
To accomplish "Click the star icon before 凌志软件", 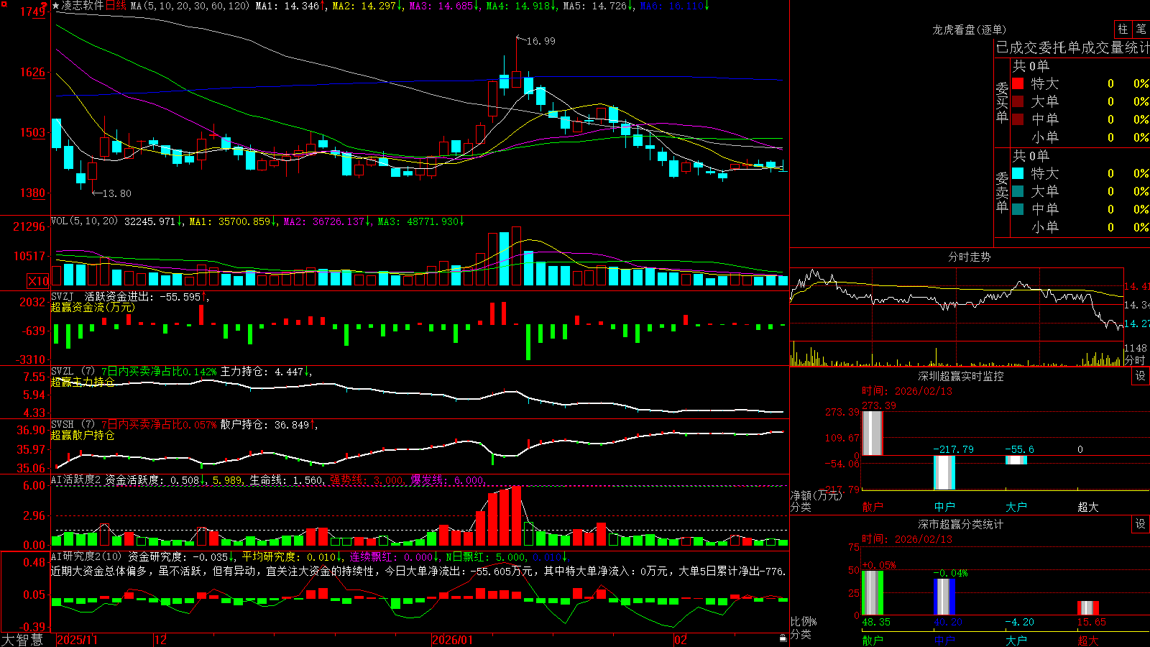I will coord(56,6).
